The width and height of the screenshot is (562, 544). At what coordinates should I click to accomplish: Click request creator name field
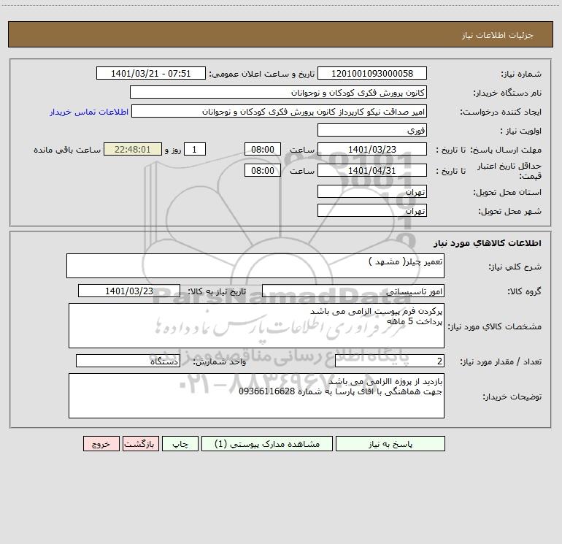279,112
